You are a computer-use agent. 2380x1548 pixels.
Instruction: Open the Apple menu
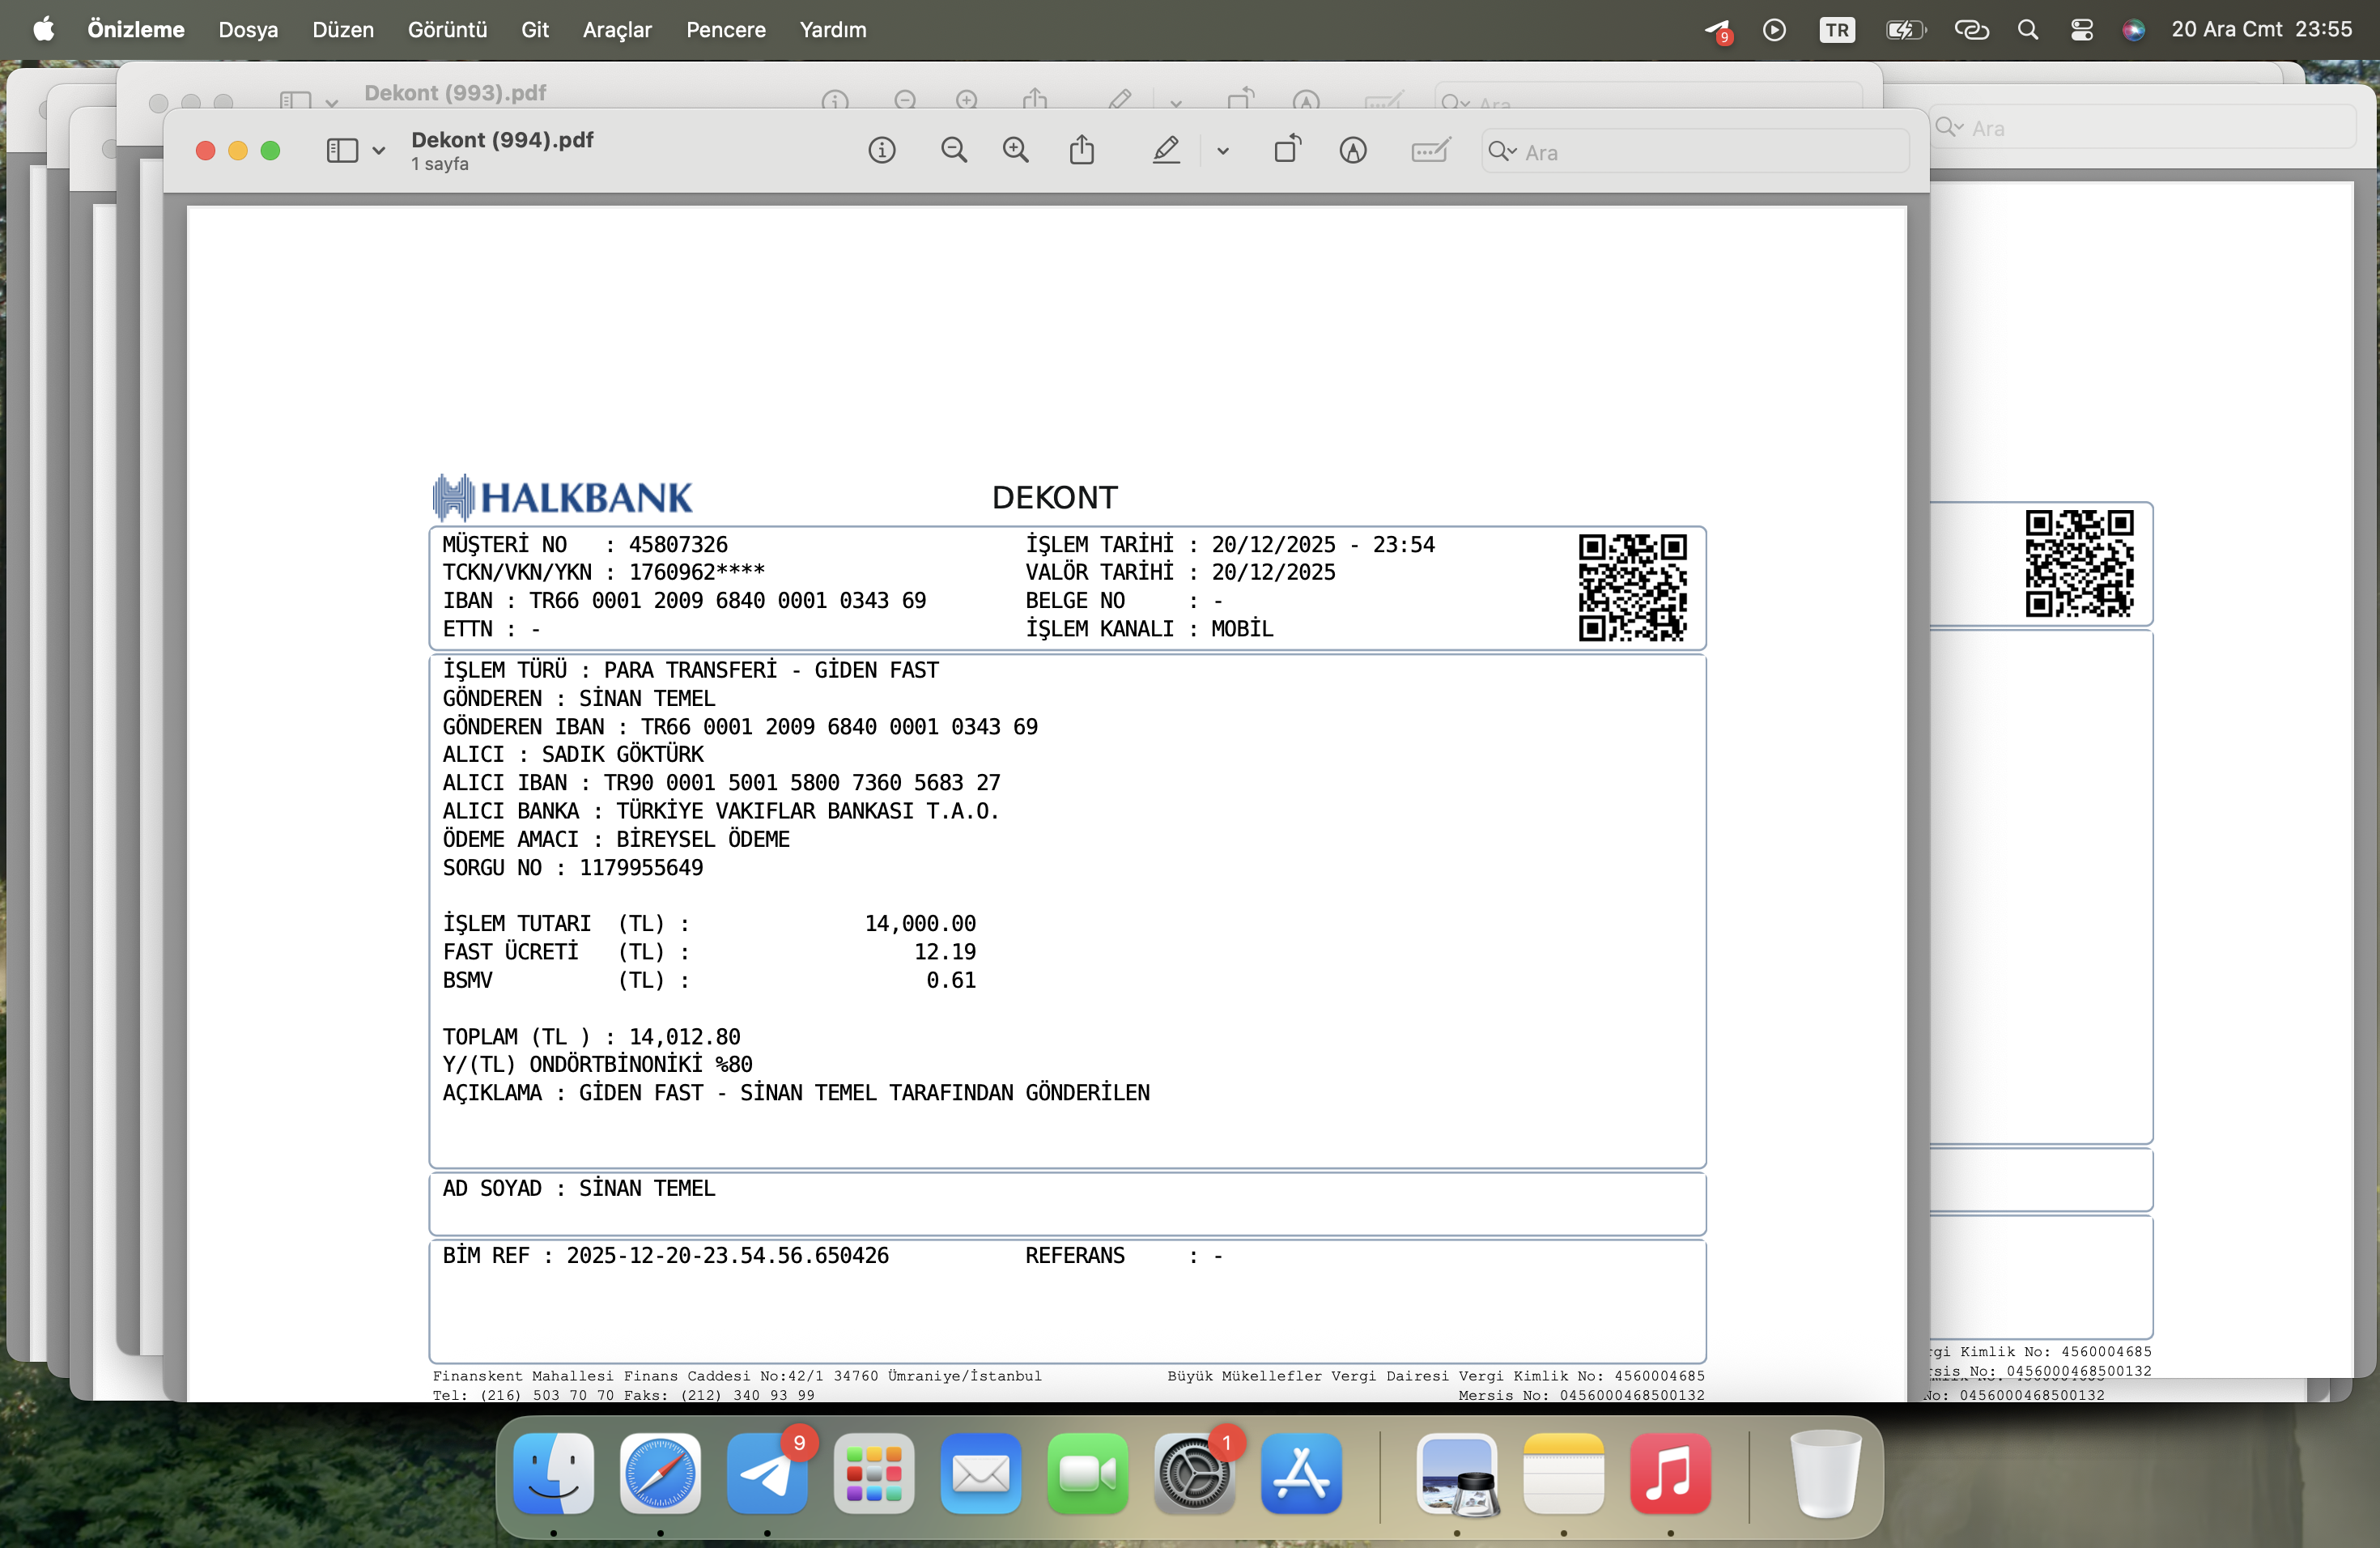tap(43, 30)
